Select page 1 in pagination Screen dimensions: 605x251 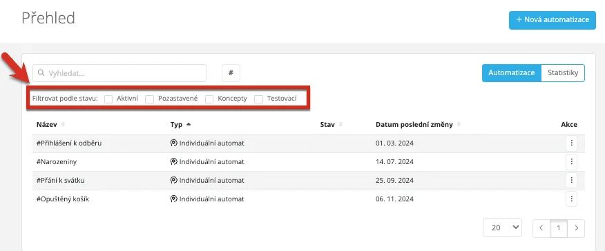(559, 228)
